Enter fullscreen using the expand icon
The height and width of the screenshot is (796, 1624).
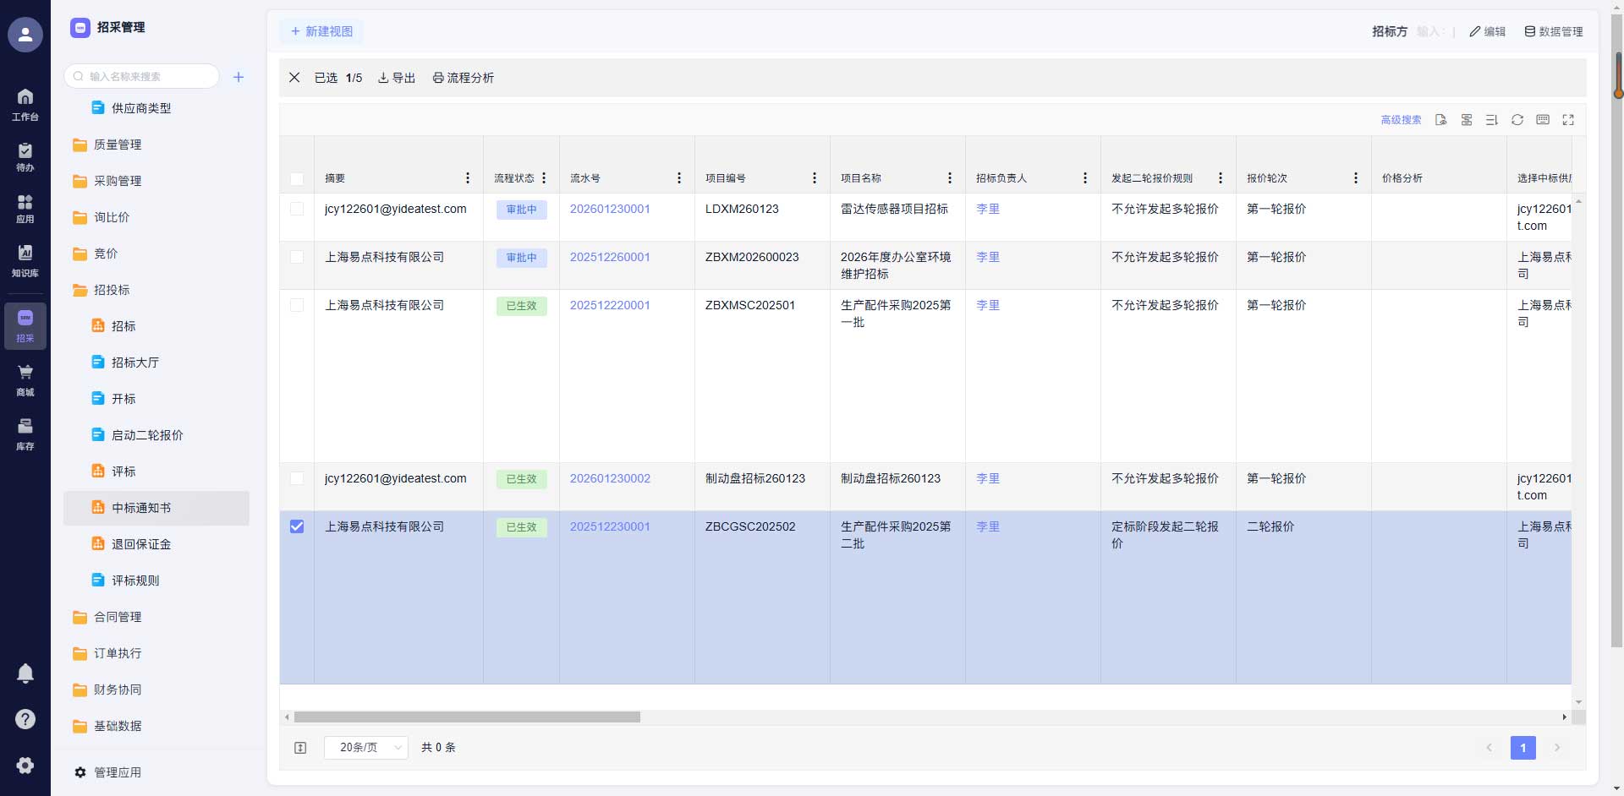[x=1568, y=120]
